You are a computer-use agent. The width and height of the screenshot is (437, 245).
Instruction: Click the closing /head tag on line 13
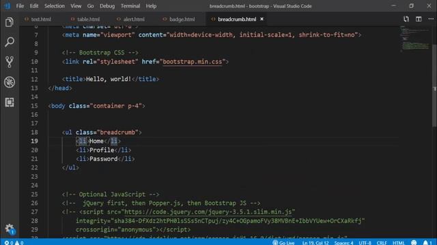click(x=60, y=88)
